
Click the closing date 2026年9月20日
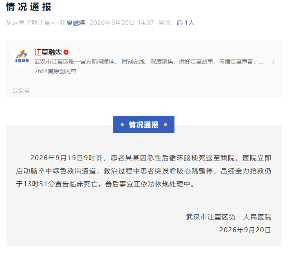point(245,230)
